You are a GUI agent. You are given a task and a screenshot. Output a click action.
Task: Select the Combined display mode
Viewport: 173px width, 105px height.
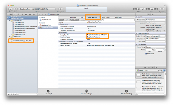coord(75,20)
